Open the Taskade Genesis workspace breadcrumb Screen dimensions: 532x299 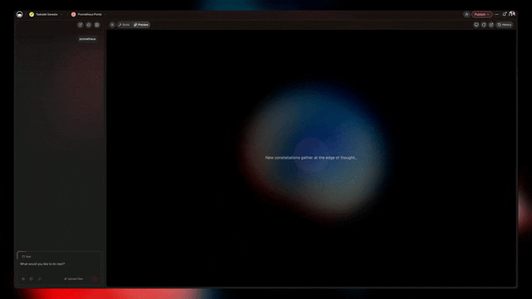point(44,14)
